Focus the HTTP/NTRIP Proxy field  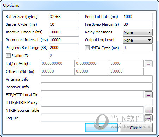coord(97,102)
